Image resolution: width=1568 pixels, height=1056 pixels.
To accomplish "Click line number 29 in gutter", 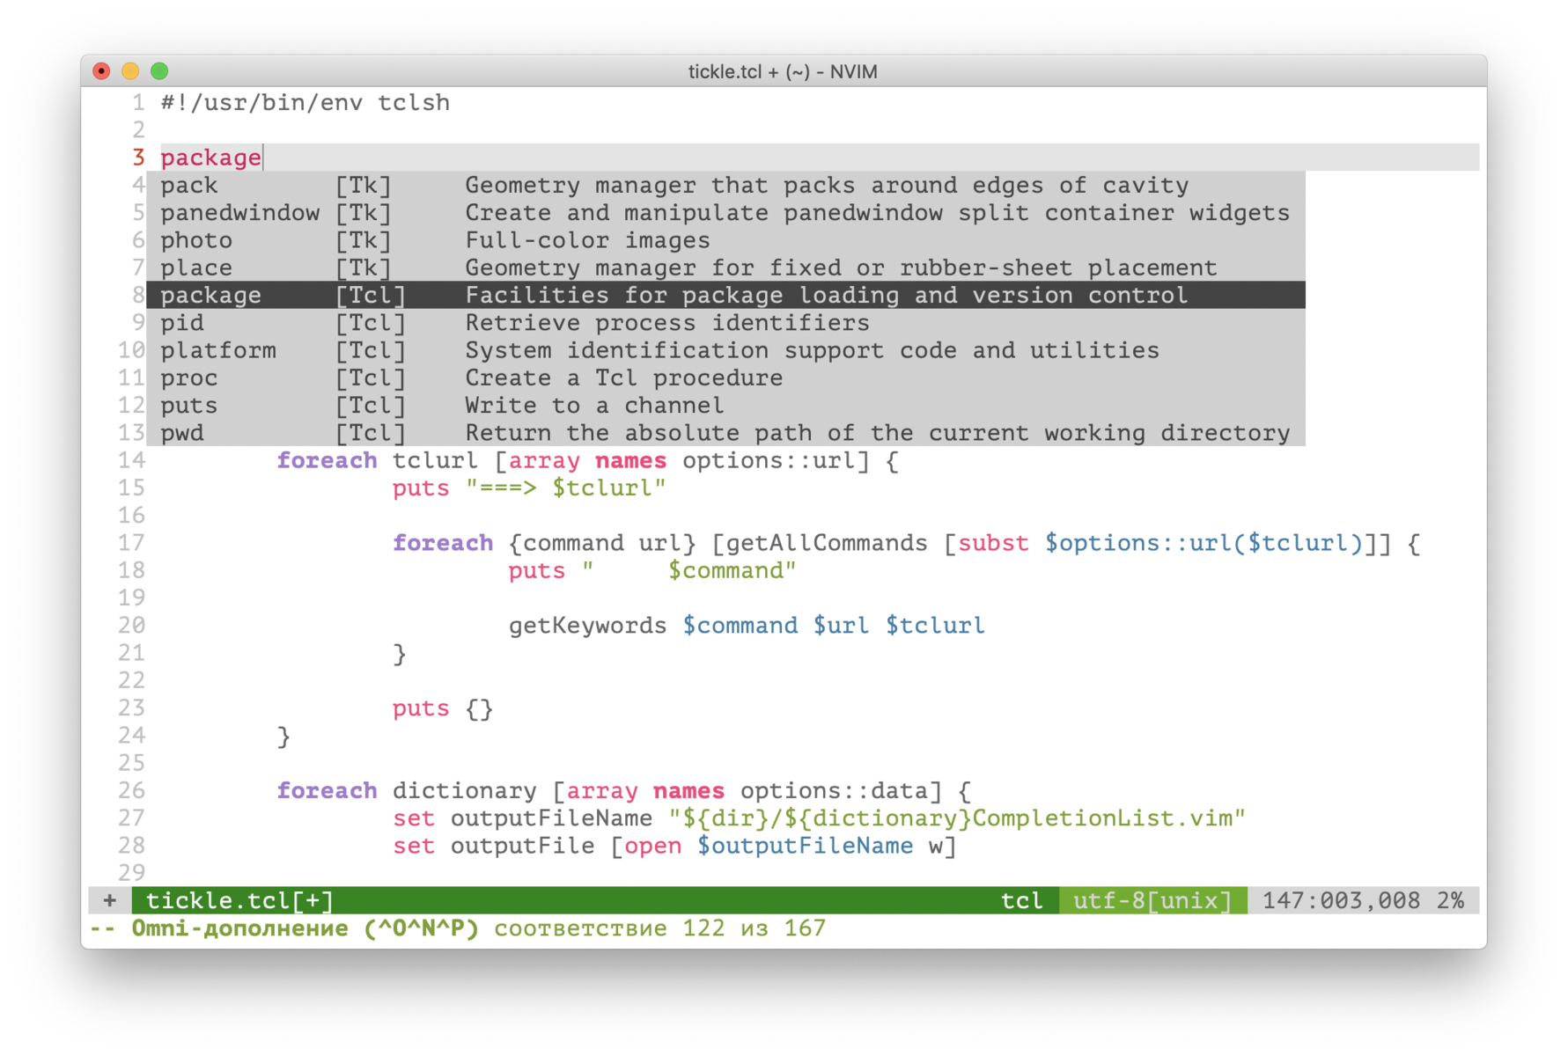I will [x=131, y=873].
